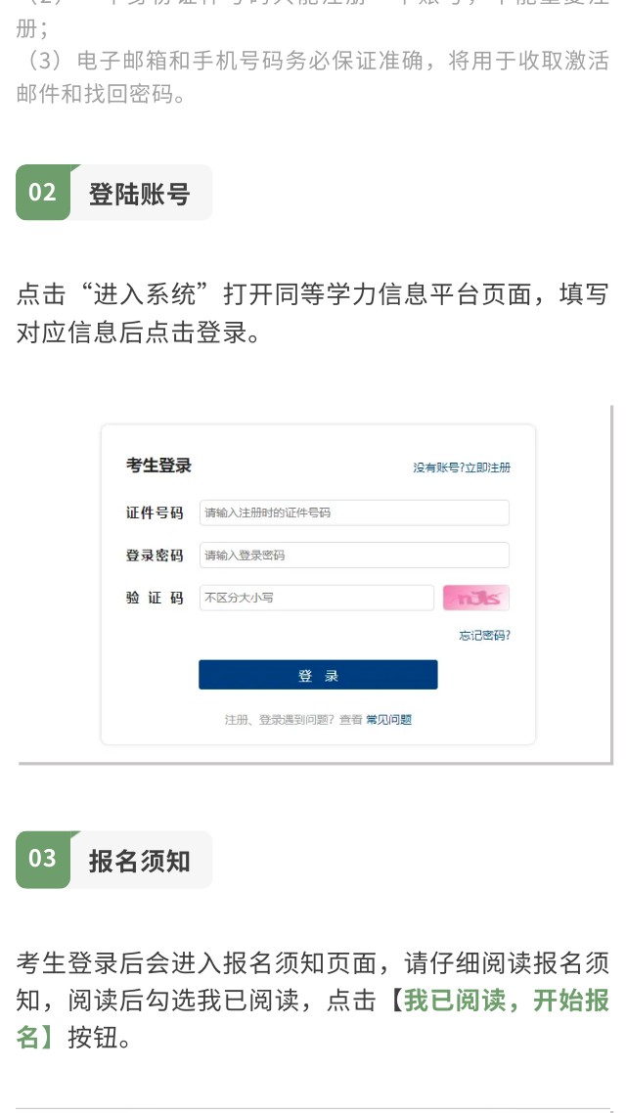Image resolution: width=626 pixels, height=1113 pixels.
Task: Tap the 注册、登录遇到问题? 查看 hint text
Action: tap(292, 719)
